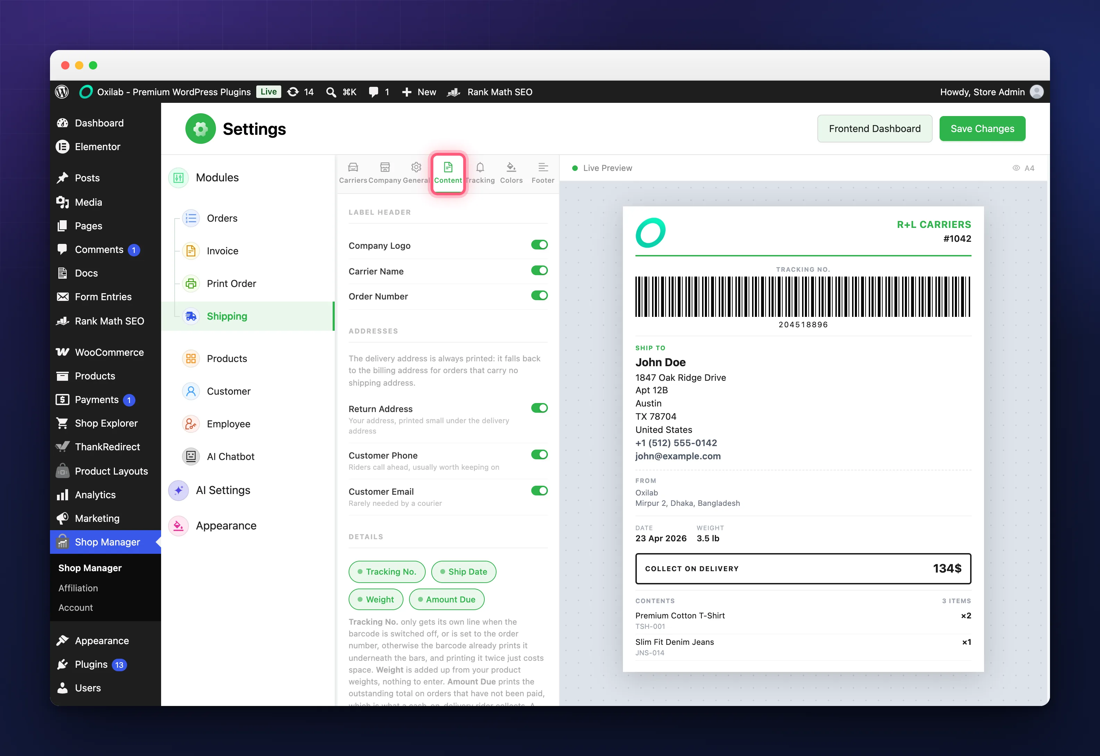The width and height of the screenshot is (1100, 756).
Task: Toggle Customer Phone switch
Action: coord(539,455)
